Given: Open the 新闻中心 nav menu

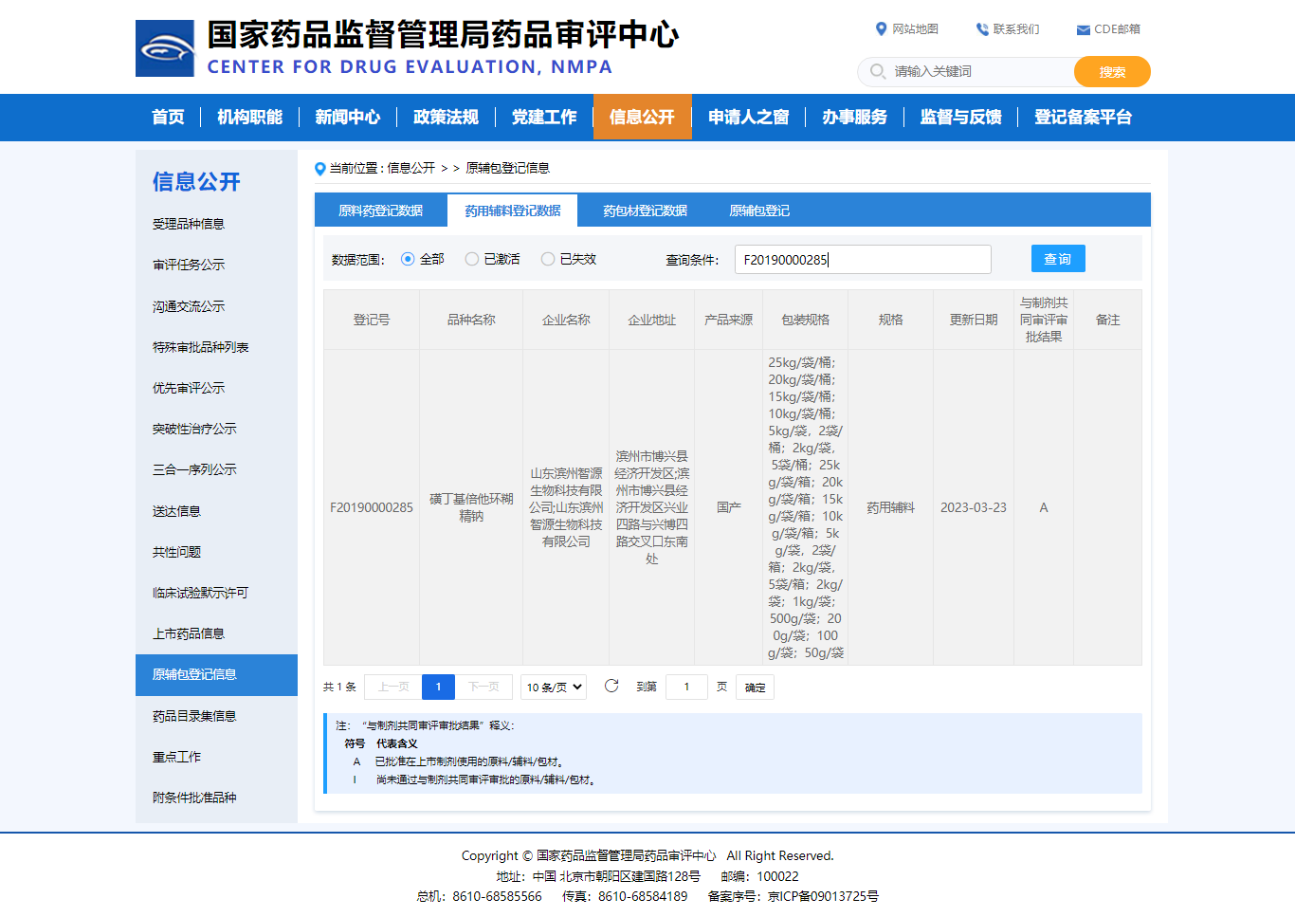Looking at the screenshot, I should click(348, 117).
